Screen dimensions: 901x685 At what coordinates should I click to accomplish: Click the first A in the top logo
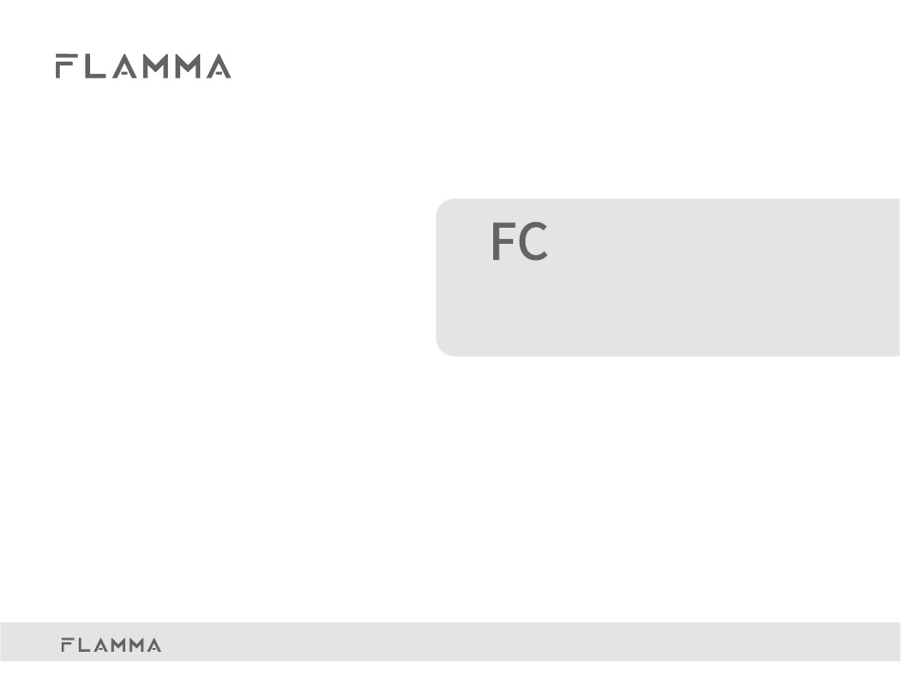click(124, 66)
